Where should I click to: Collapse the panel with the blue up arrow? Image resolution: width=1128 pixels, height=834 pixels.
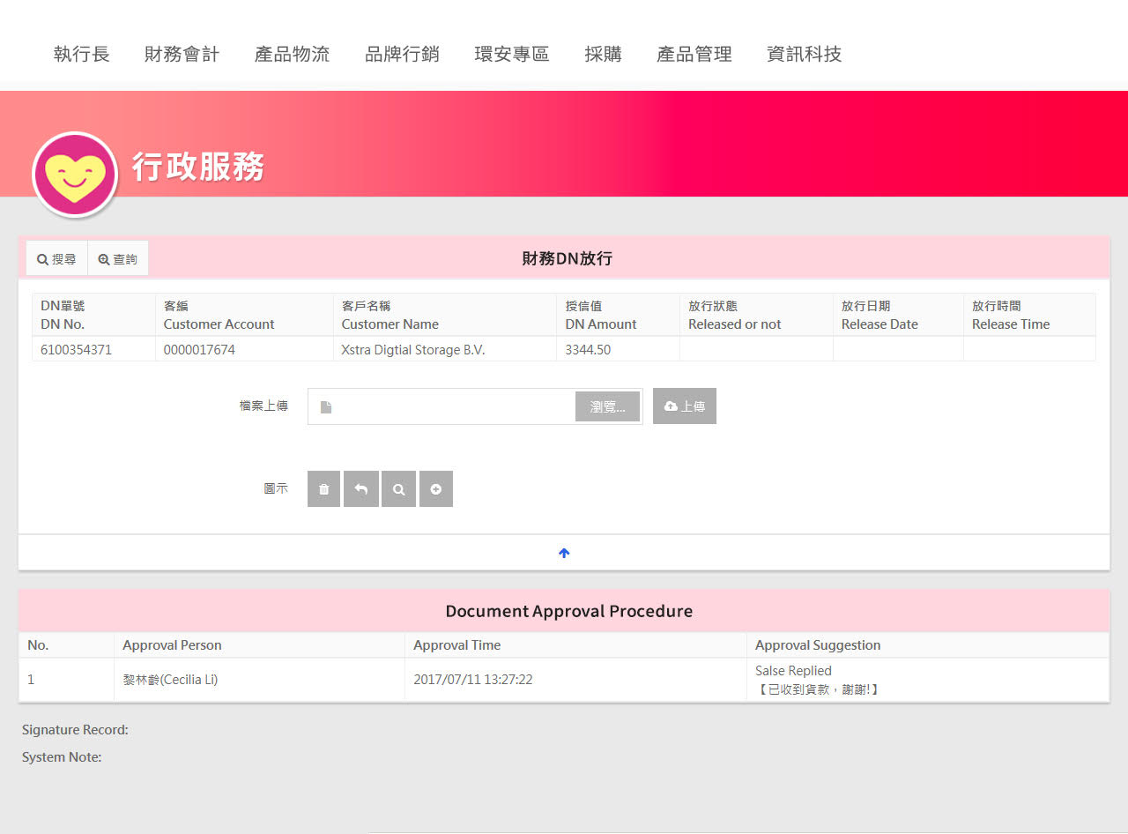coord(564,553)
